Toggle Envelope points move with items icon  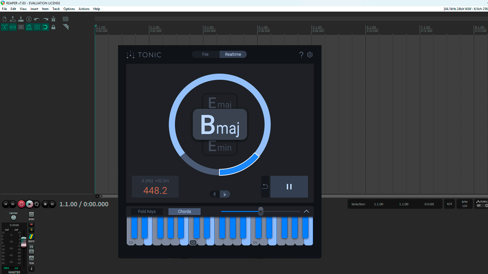click(x=29, y=27)
